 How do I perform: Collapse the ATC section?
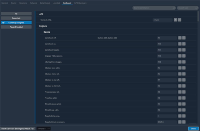[37, 14]
